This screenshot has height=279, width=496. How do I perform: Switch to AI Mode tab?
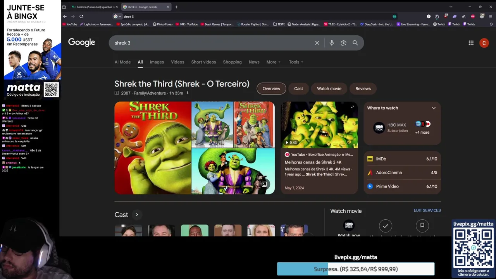(x=122, y=62)
